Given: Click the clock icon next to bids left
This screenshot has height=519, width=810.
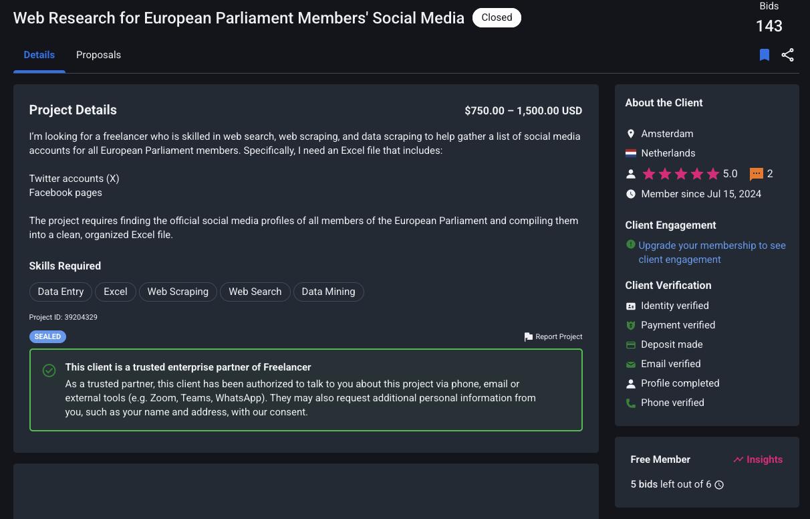Looking at the screenshot, I should (719, 485).
